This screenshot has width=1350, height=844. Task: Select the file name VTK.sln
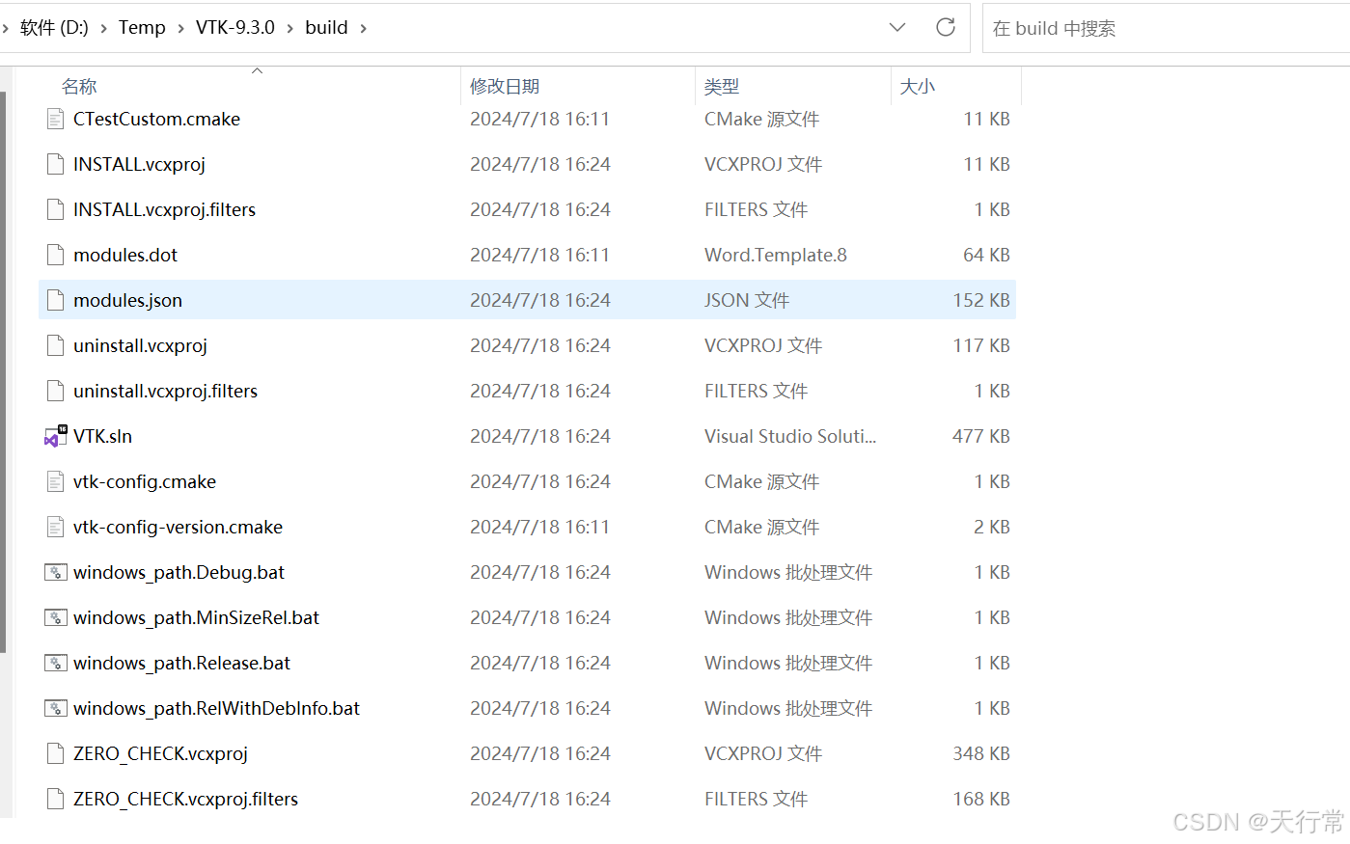pos(102,436)
